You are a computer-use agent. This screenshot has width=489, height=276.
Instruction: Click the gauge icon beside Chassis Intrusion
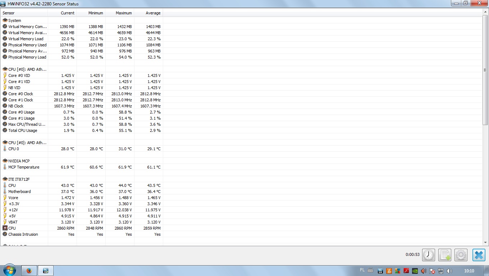tap(5, 234)
